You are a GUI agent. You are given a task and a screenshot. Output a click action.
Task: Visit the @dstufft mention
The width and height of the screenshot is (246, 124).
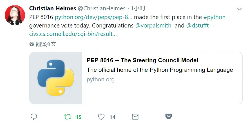coord(197,26)
